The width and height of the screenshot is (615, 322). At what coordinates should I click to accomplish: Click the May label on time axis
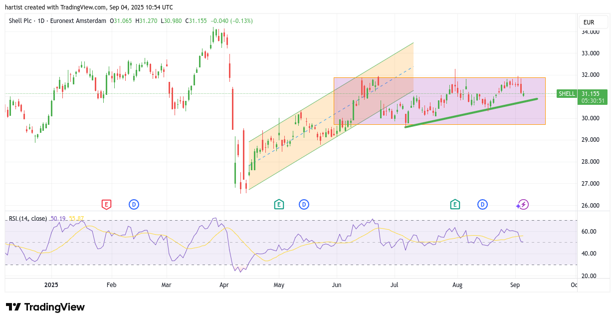(279, 285)
